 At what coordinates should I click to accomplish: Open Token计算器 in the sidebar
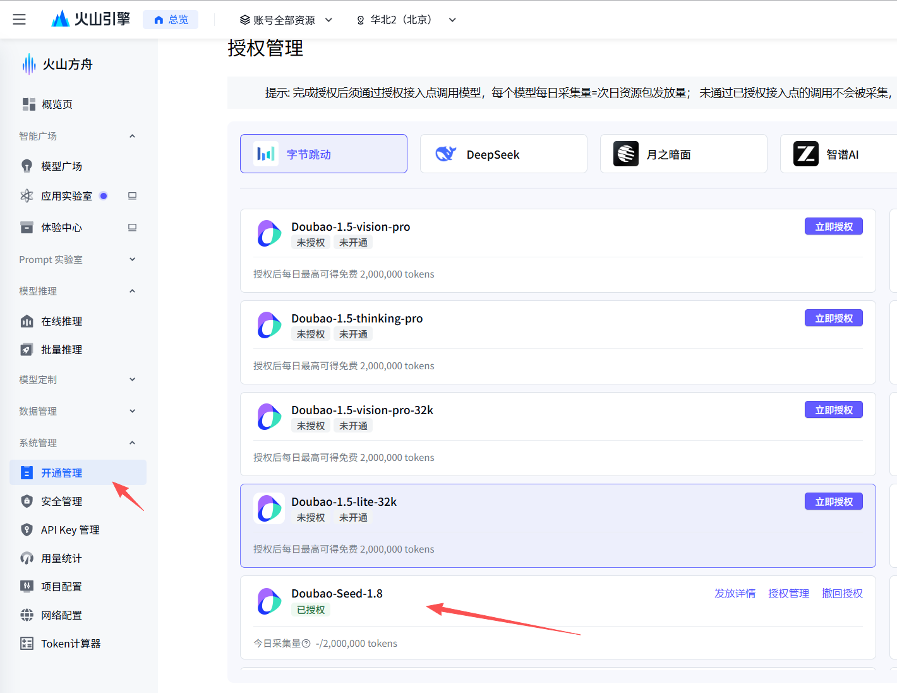pos(78,644)
